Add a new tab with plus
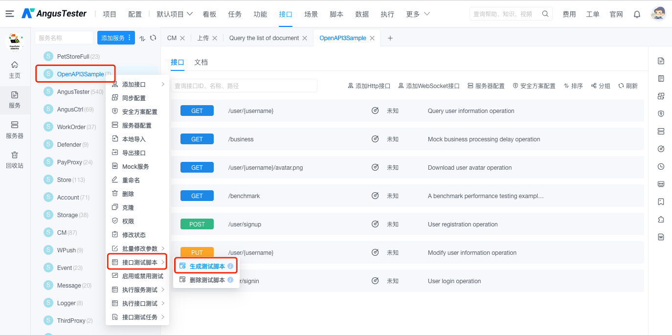Image resolution: width=672 pixels, height=335 pixels. 390,38
